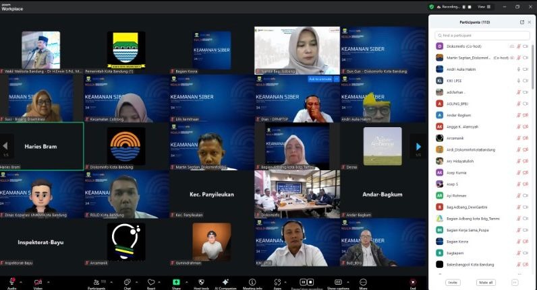Go to the previous gallery page arrow

point(5,146)
